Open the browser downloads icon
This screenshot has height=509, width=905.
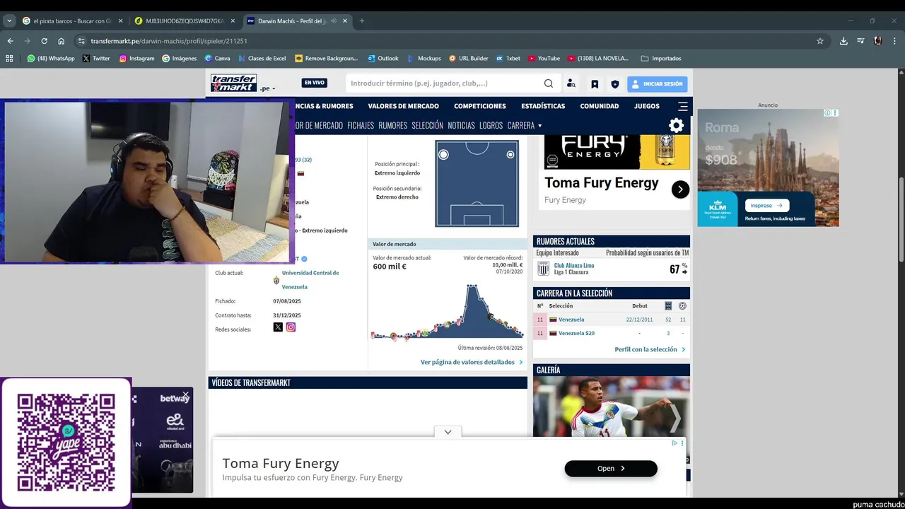click(x=843, y=41)
